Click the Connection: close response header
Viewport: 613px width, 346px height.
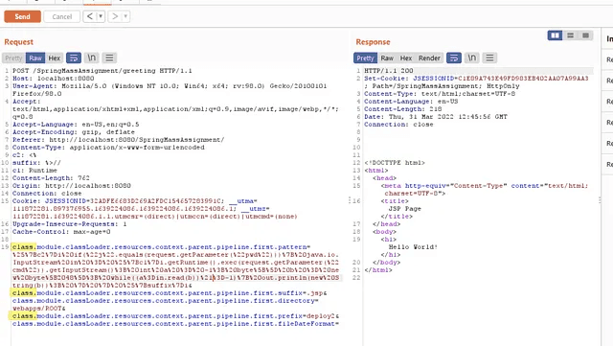[x=398, y=125]
